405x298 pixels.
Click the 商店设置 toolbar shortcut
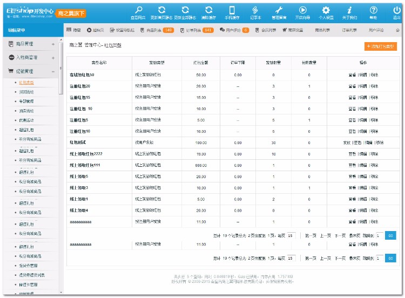pyautogui.click(x=293, y=30)
